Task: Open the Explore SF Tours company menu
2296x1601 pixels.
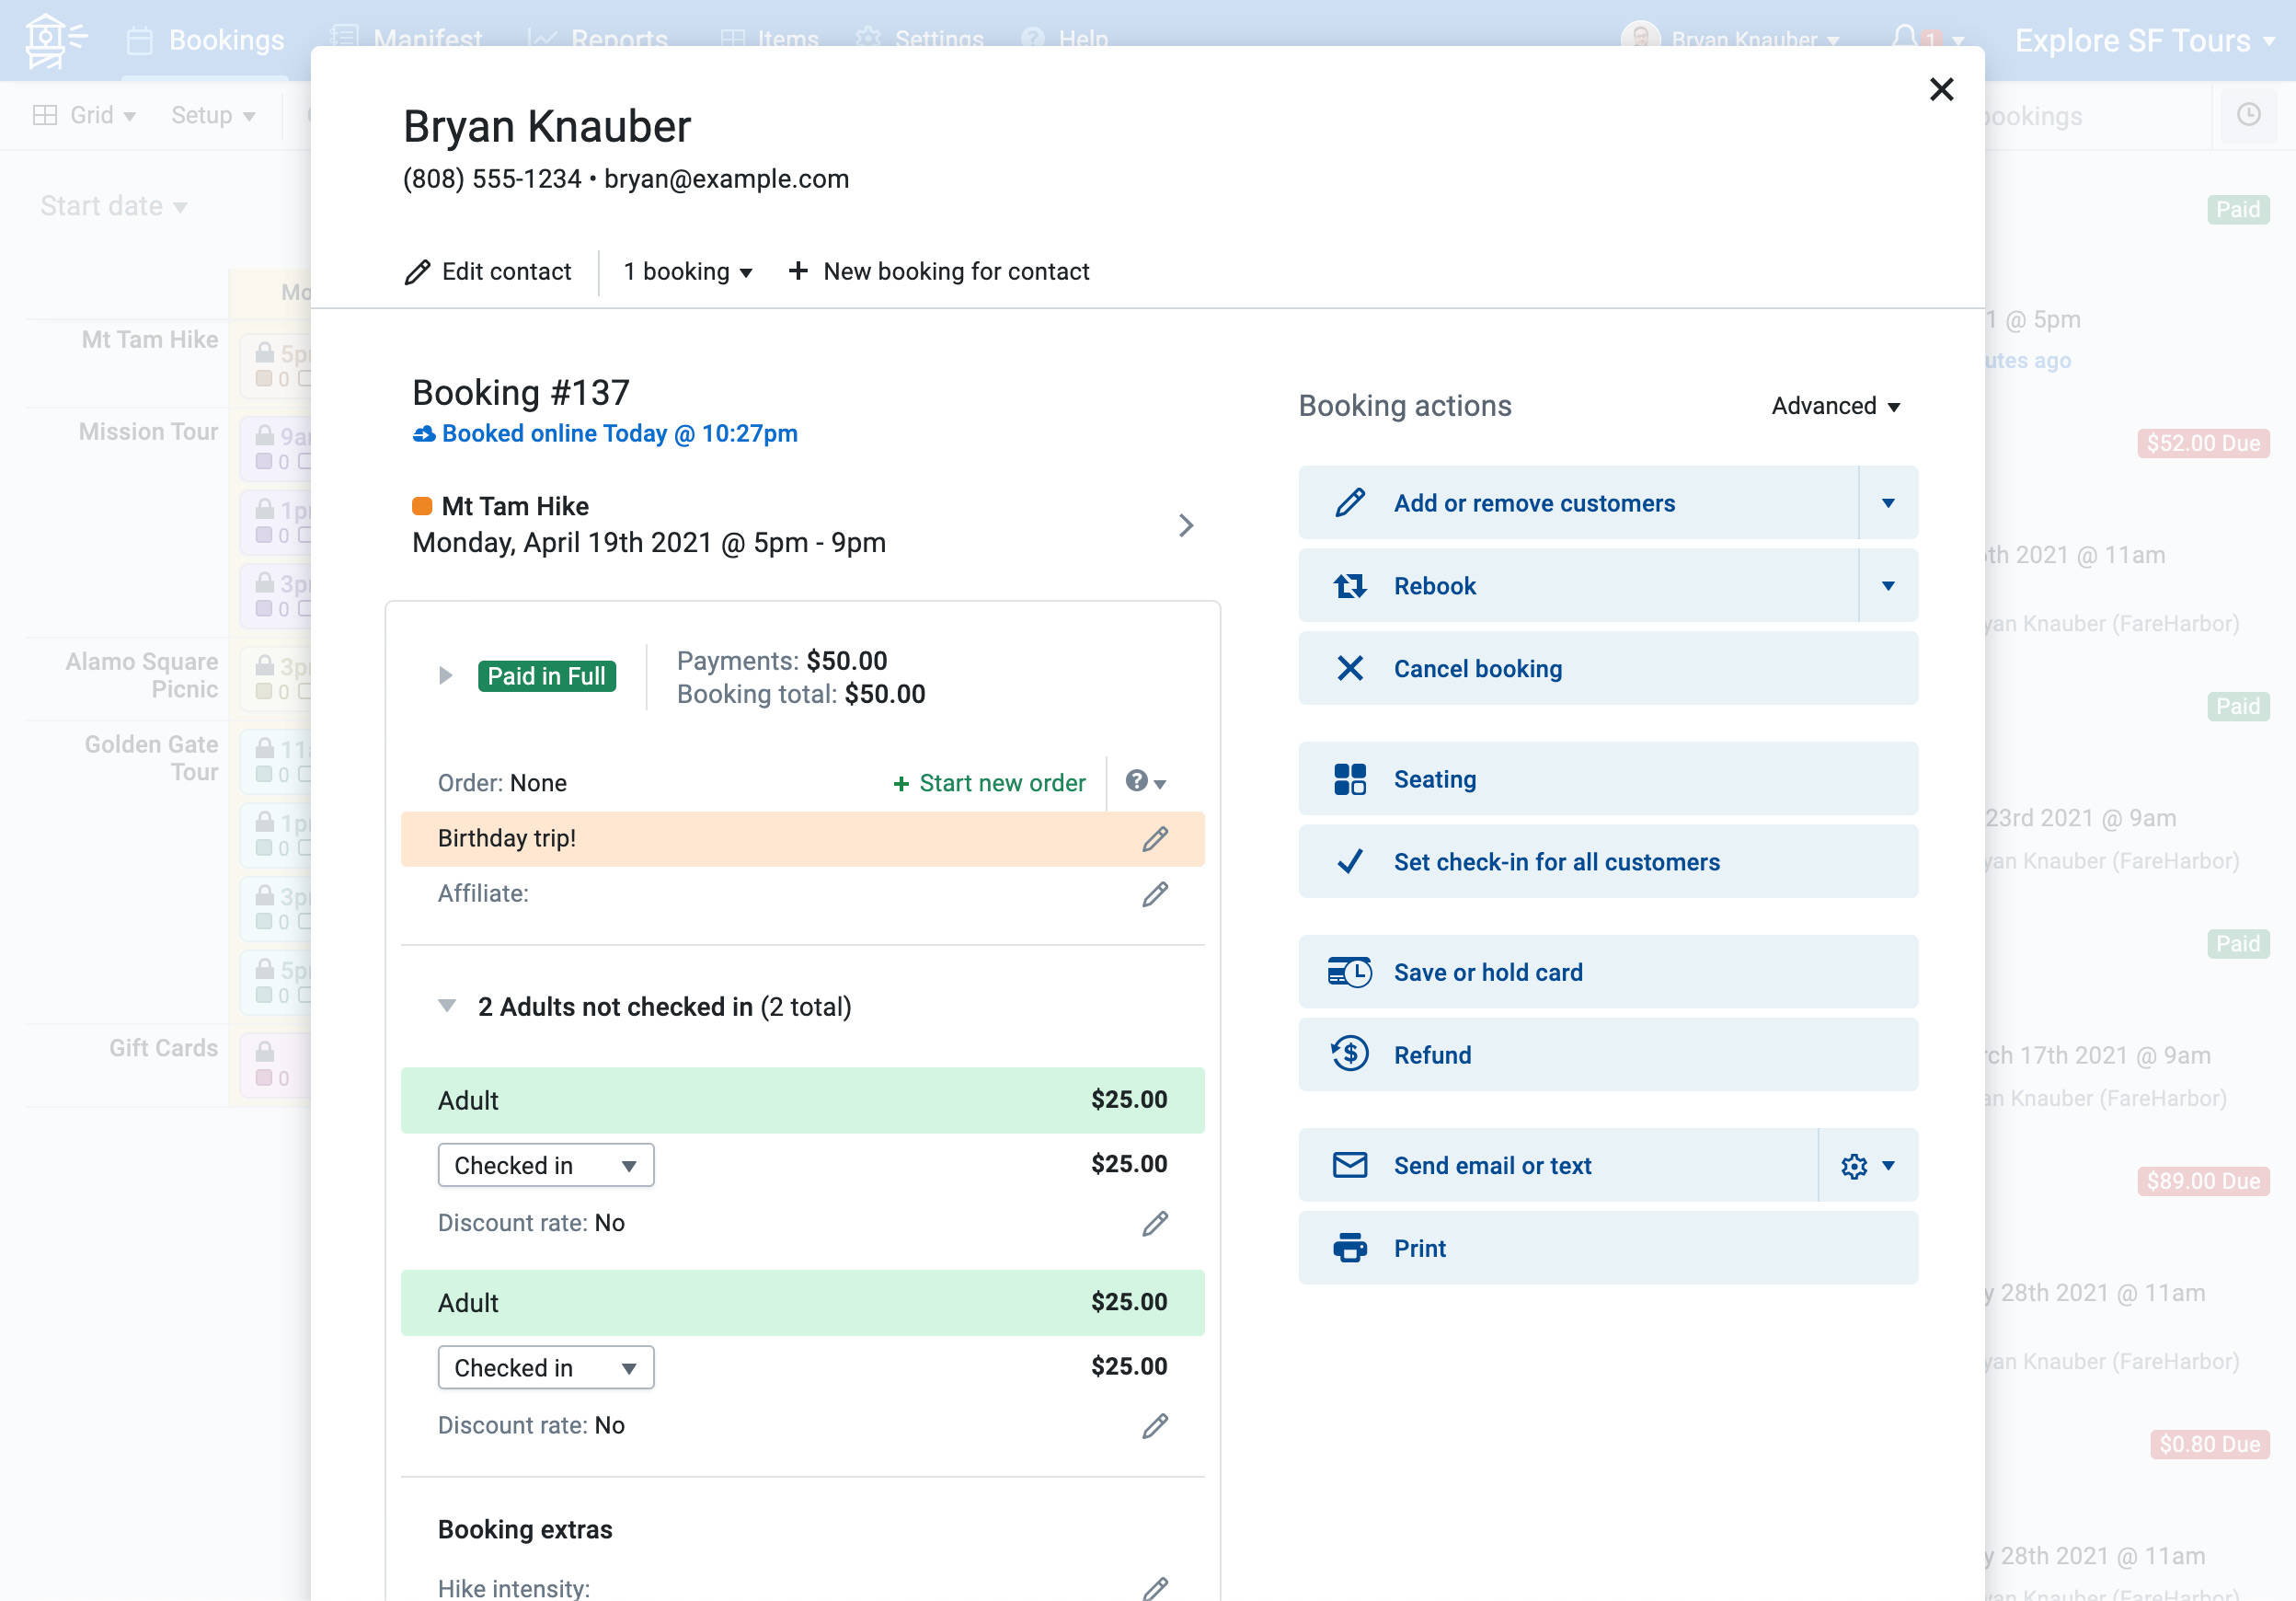Action: pyautogui.click(x=2144, y=41)
